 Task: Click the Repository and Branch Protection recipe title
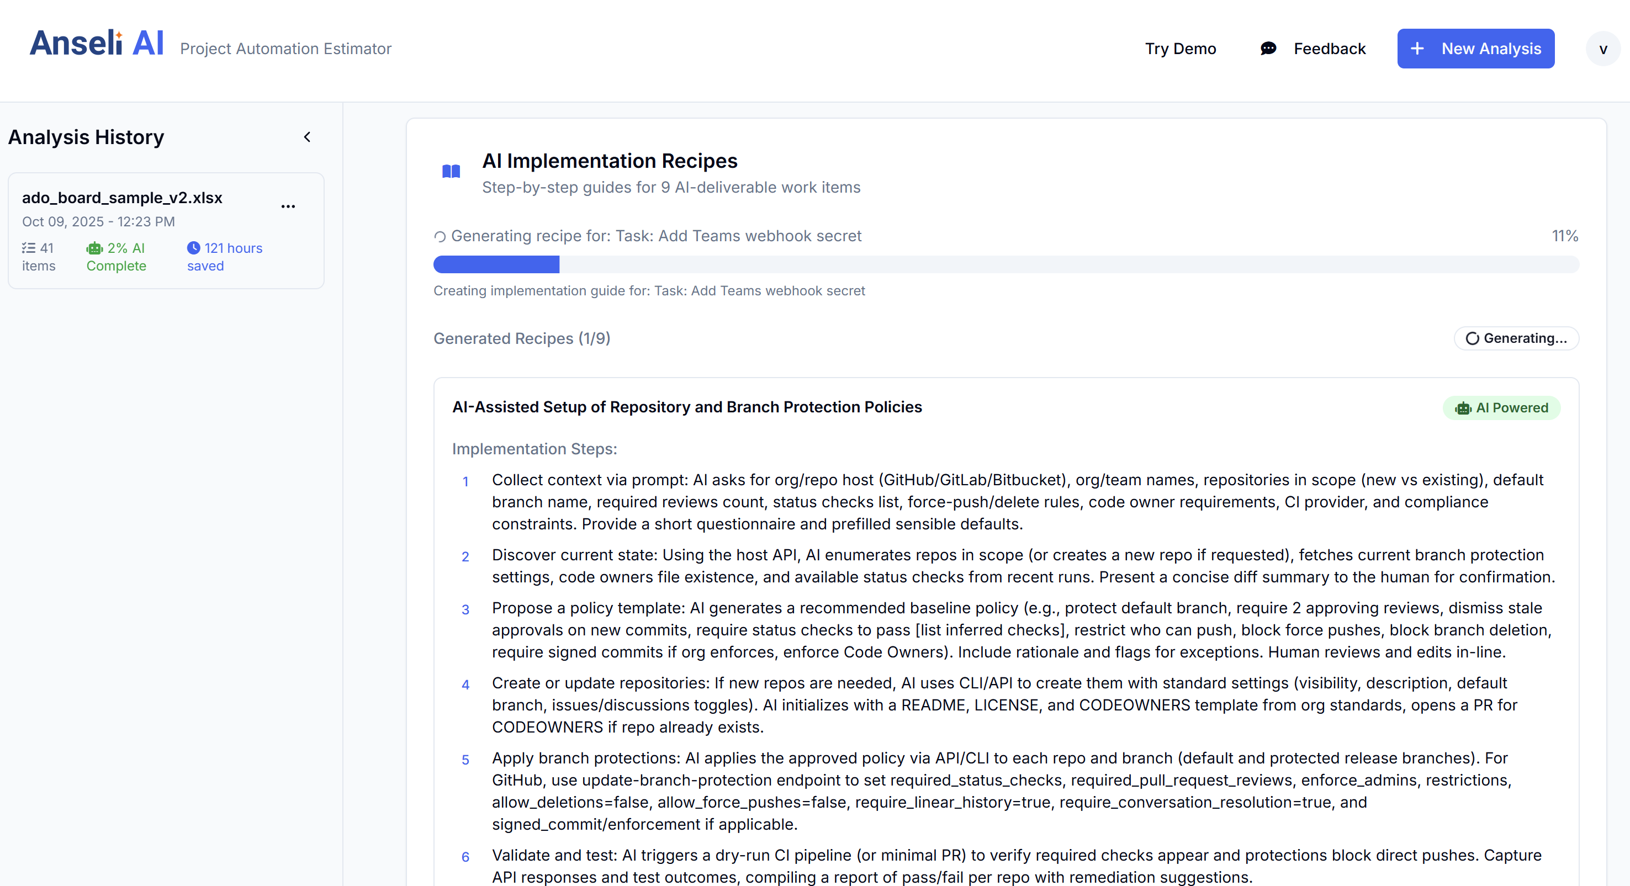tap(686, 407)
